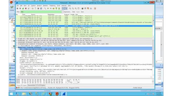The width and height of the screenshot is (172, 96).
Task: Click the Profile: Default status entry
Action: tap(138, 88)
